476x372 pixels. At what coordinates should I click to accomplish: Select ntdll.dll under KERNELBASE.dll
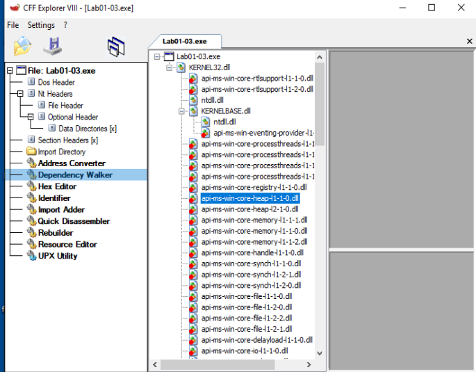tap(224, 122)
